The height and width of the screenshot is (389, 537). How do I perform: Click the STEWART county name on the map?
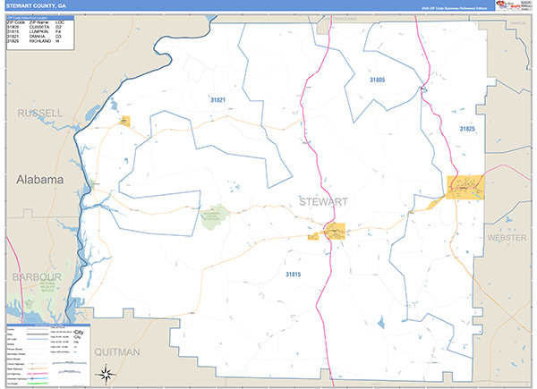[x=324, y=202]
